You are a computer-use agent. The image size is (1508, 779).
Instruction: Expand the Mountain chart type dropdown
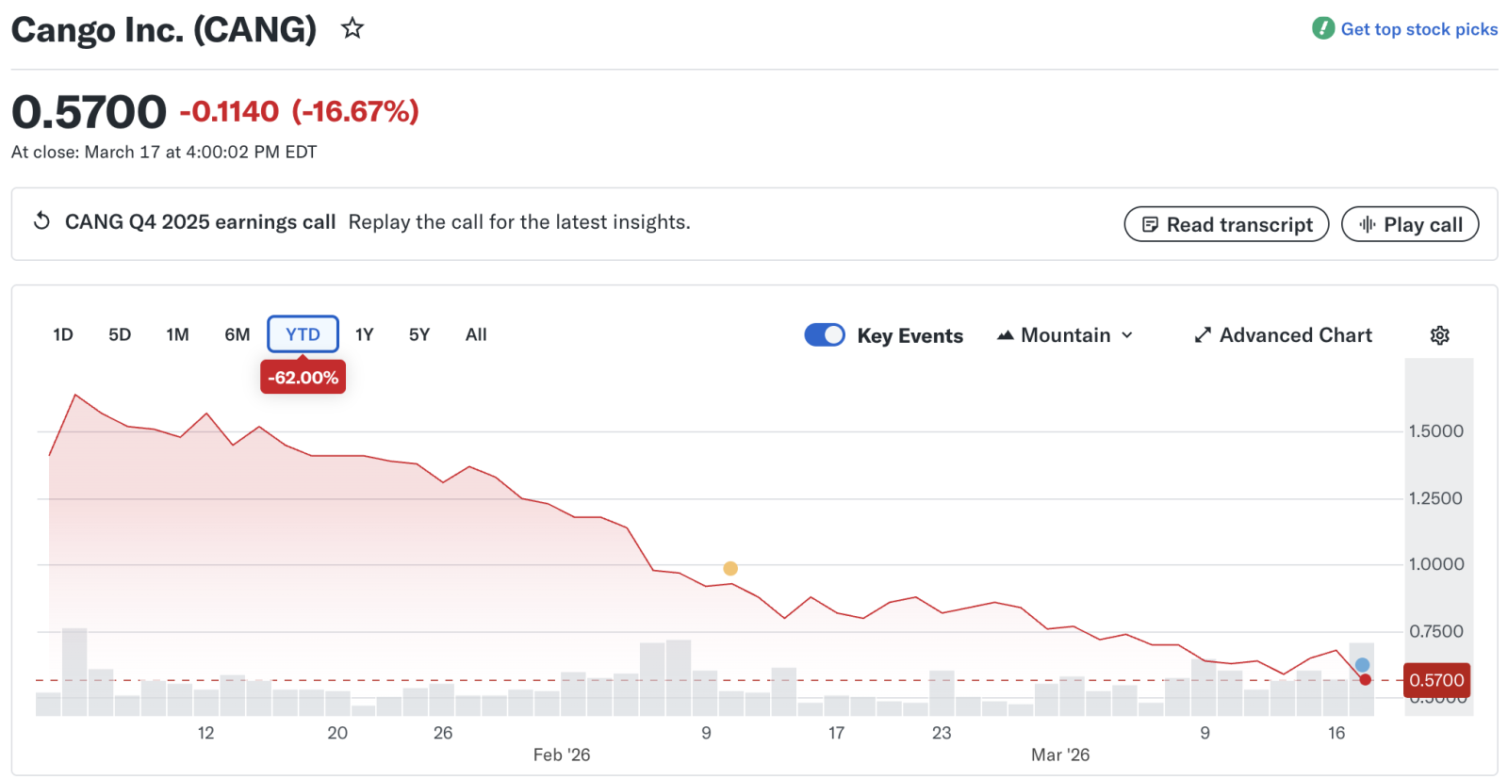tap(1065, 335)
